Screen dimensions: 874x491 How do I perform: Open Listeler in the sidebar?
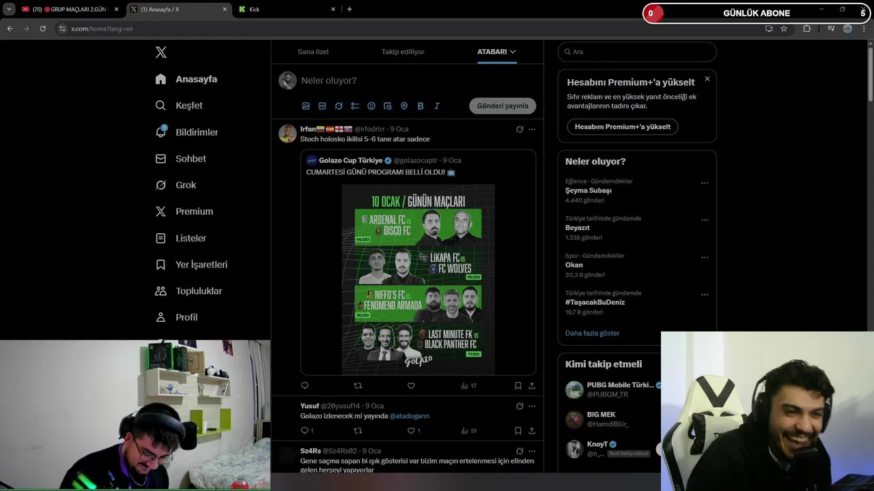[x=181, y=238]
